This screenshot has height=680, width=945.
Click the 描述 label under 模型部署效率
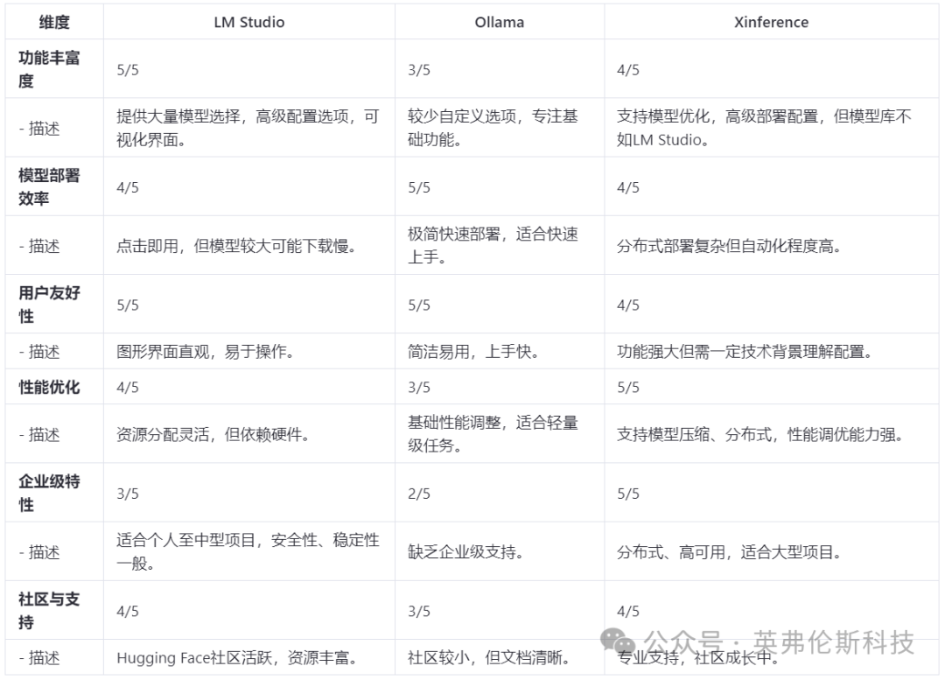[x=39, y=246]
